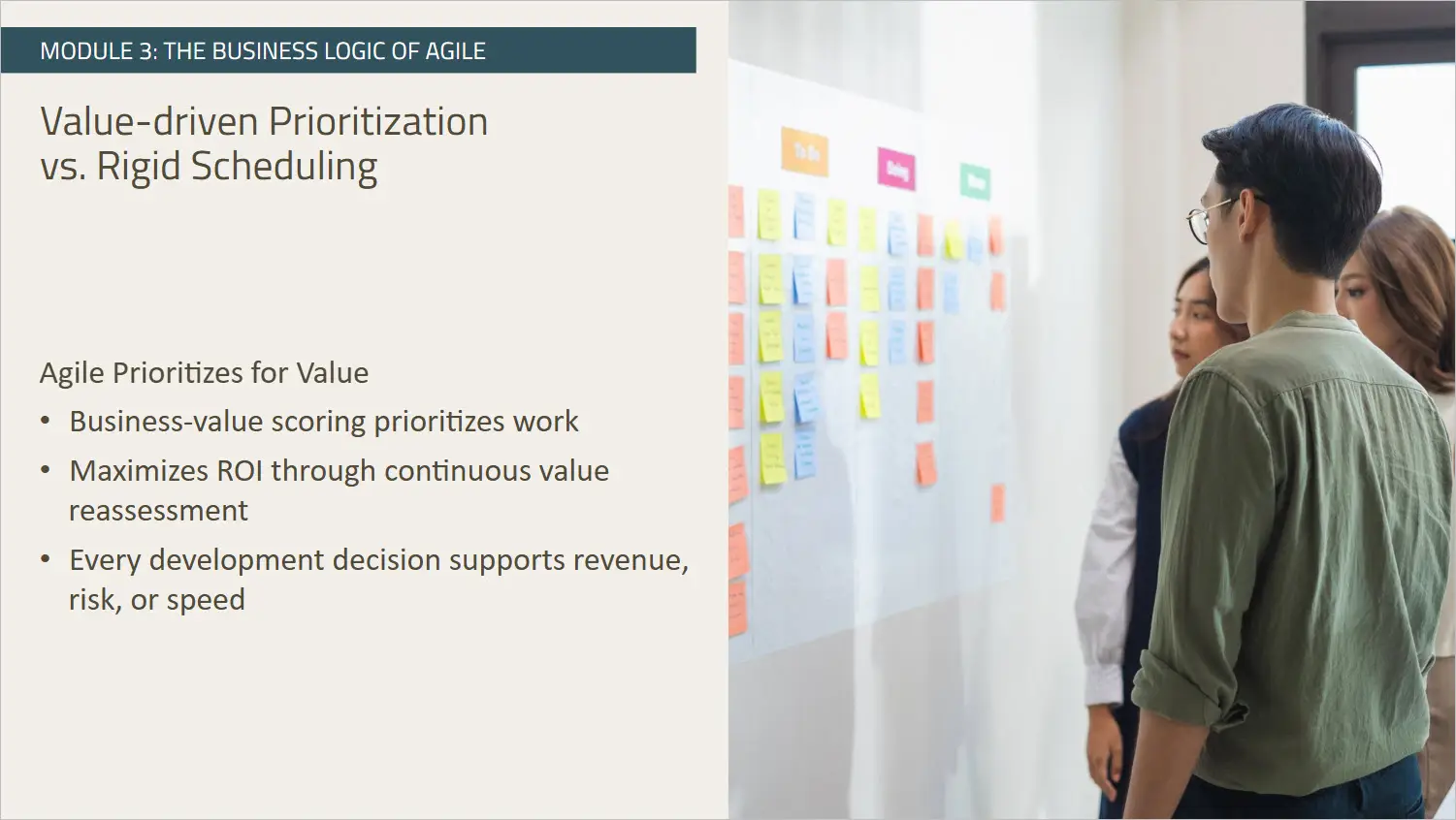Click the green "Done" label on the board
The width and height of the screenshot is (1456, 820).
(x=975, y=181)
